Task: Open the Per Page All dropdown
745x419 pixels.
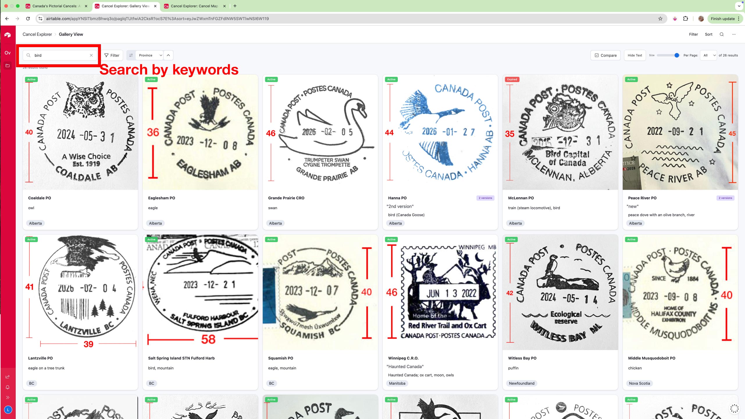Action: [709, 55]
